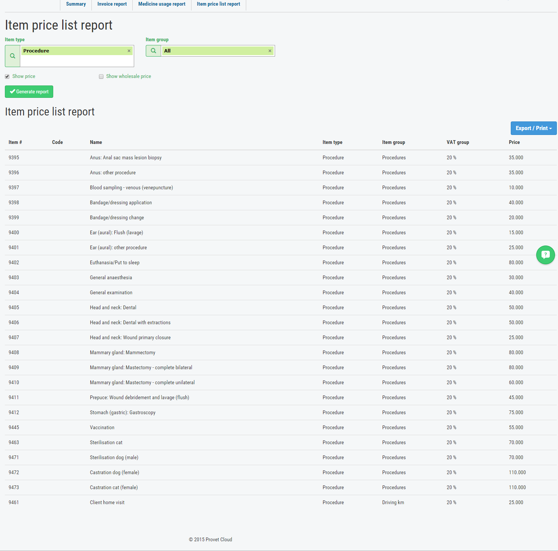Open the Vaccination item entry
The width and height of the screenshot is (558, 551).
(102, 427)
